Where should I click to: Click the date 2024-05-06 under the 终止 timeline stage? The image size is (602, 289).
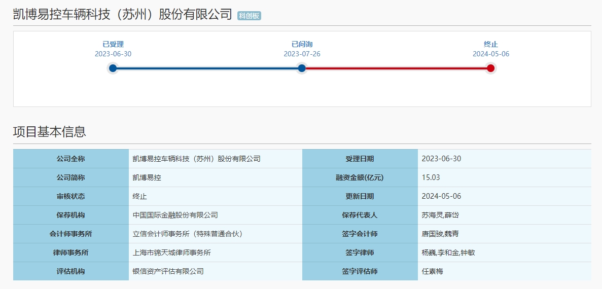point(490,54)
